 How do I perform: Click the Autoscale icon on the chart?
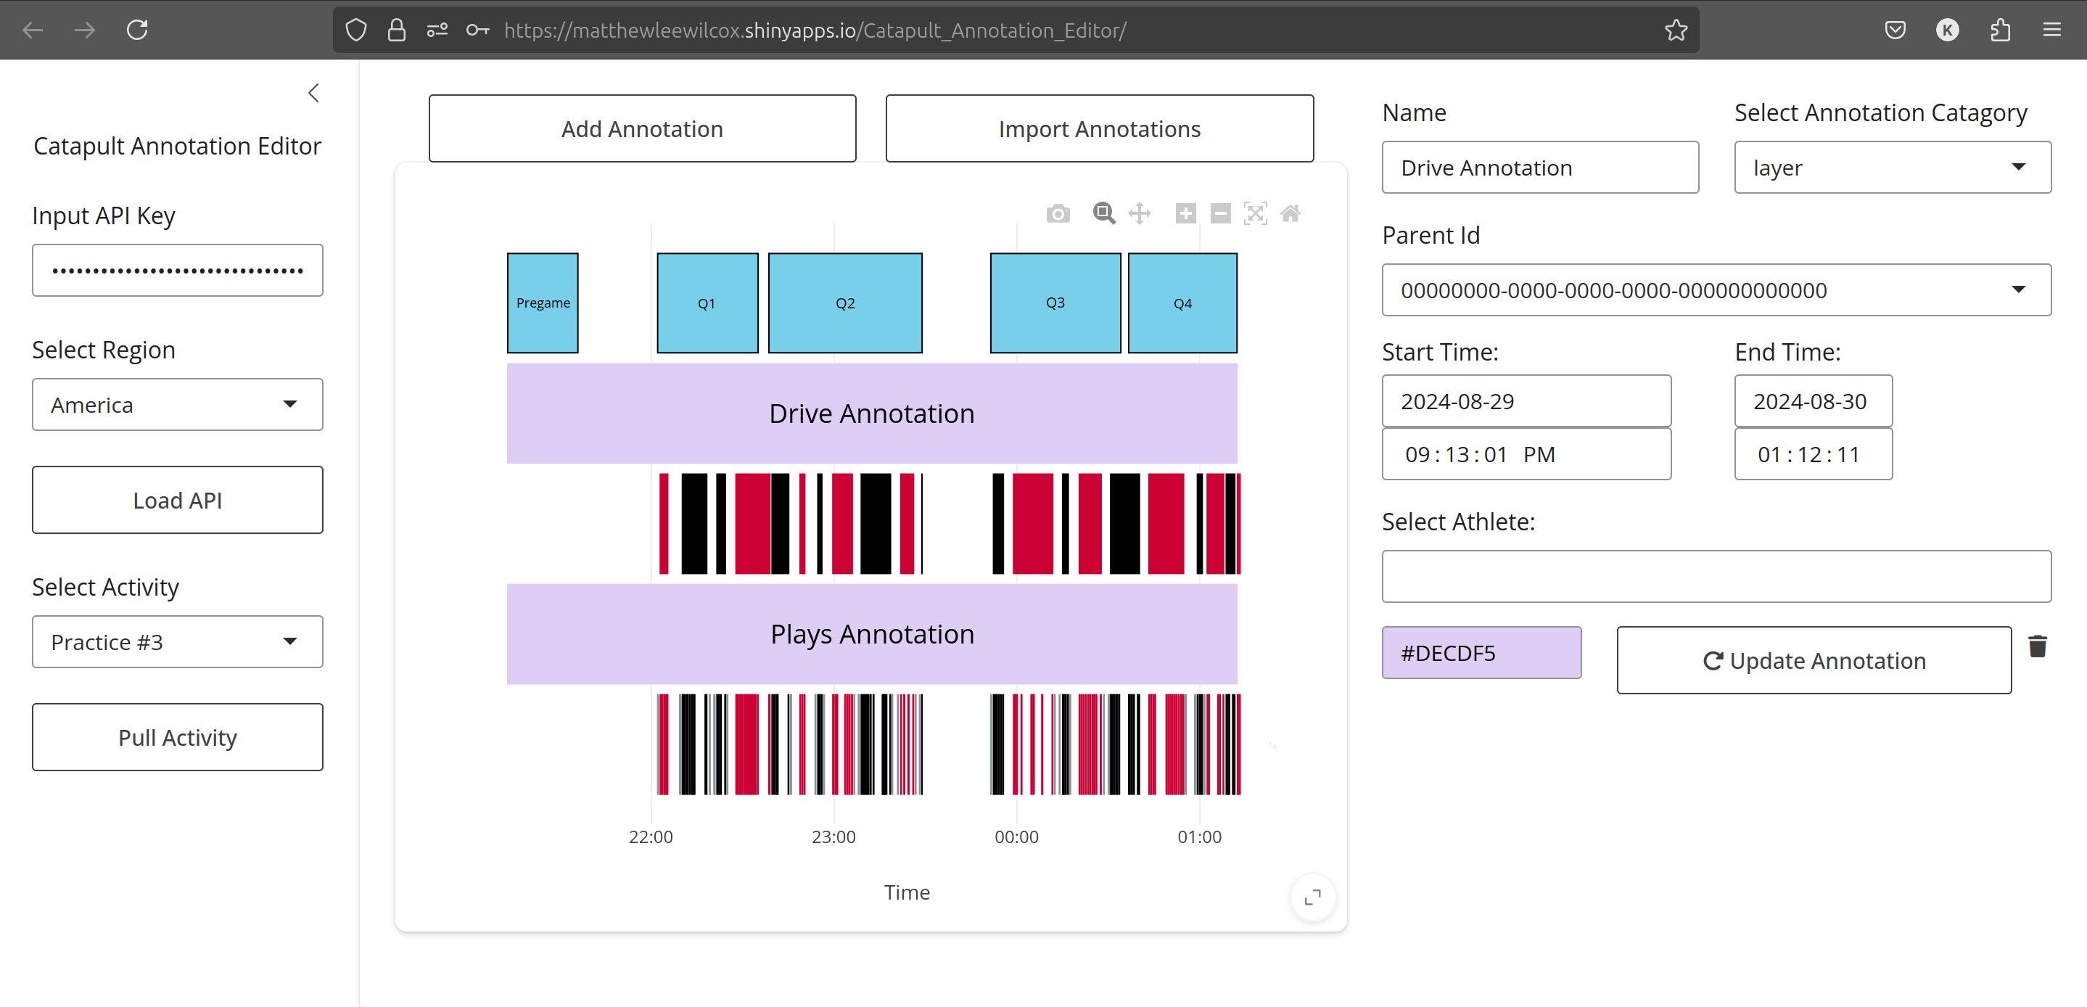(1255, 213)
